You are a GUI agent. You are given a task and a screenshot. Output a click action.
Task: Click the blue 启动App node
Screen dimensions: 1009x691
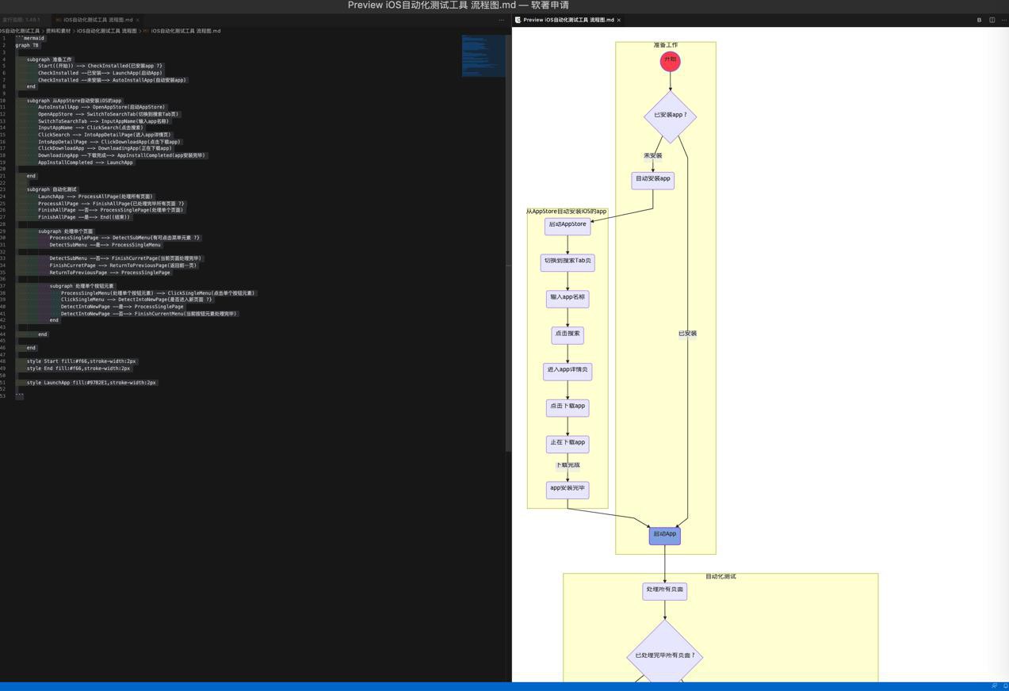664,535
